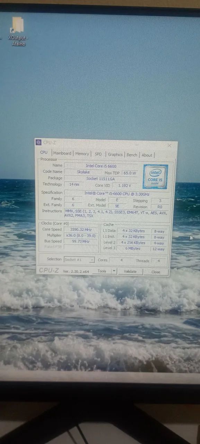Screen dimensions: 200x444
Task: Click the Code Name value Skylake
Action: [x=83, y=172]
